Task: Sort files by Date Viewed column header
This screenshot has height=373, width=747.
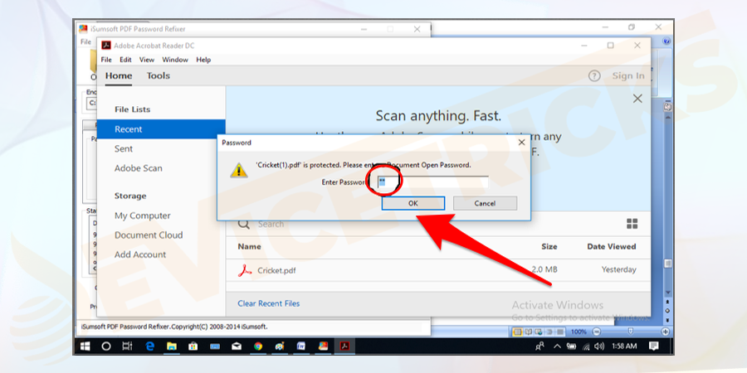Action: click(x=611, y=246)
